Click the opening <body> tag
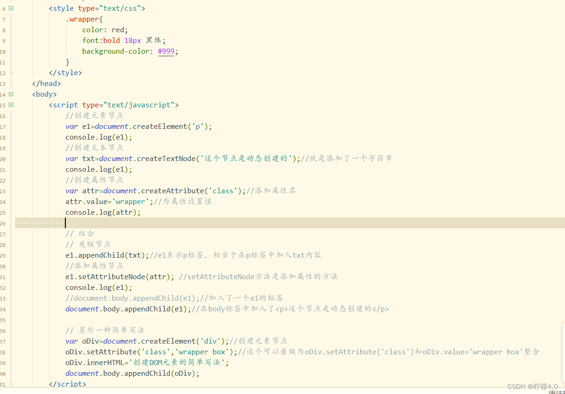The height and width of the screenshot is (394, 565). click(44, 94)
